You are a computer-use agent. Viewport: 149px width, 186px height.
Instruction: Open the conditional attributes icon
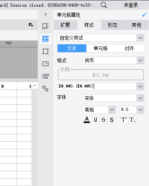(x=46, y=76)
